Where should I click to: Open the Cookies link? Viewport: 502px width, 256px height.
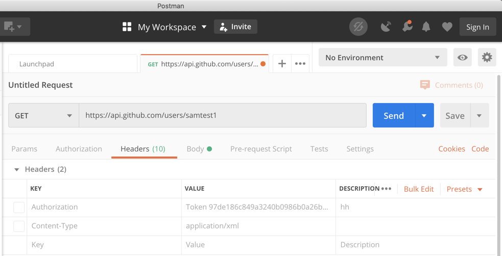pos(451,149)
